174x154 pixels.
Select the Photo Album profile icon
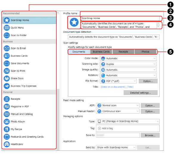pyautogui.click(x=7, y=122)
